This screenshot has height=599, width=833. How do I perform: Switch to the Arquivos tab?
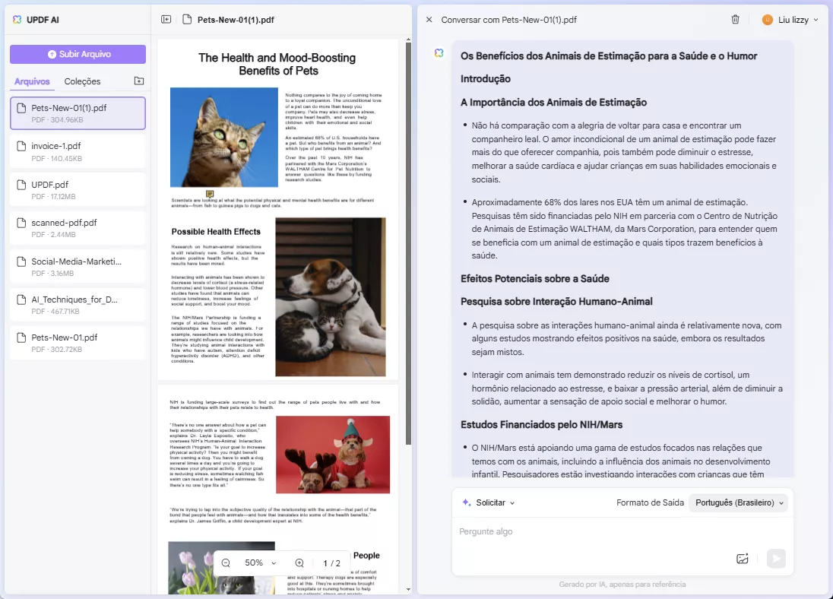pos(32,81)
